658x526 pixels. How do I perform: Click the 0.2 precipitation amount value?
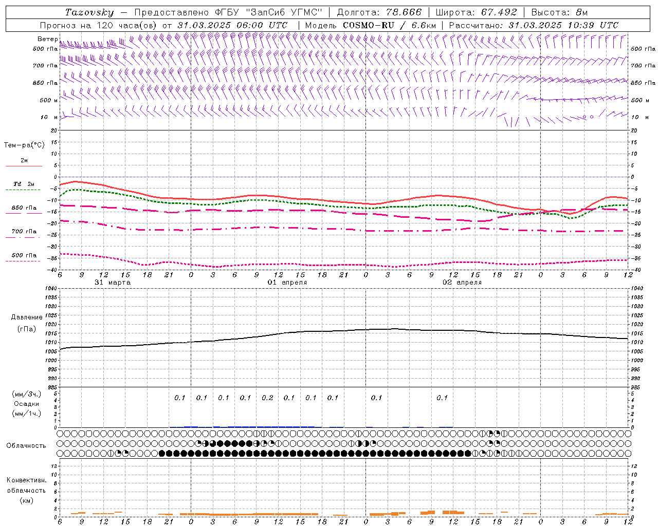267,398
